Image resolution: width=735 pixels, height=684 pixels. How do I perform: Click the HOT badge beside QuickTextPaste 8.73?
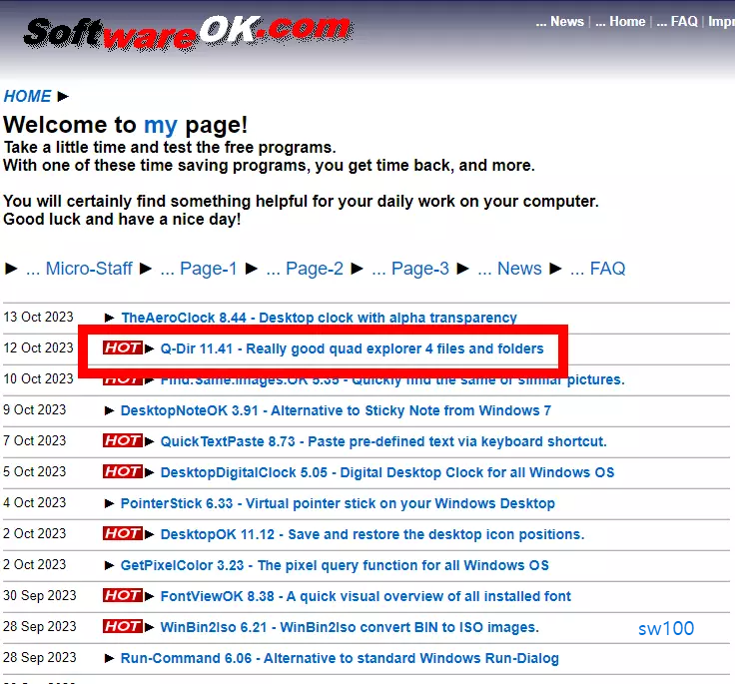pos(123,440)
